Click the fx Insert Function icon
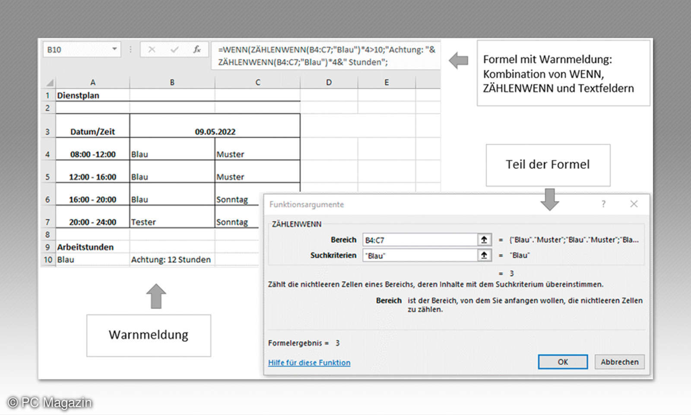691x415 pixels. (197, 50)
